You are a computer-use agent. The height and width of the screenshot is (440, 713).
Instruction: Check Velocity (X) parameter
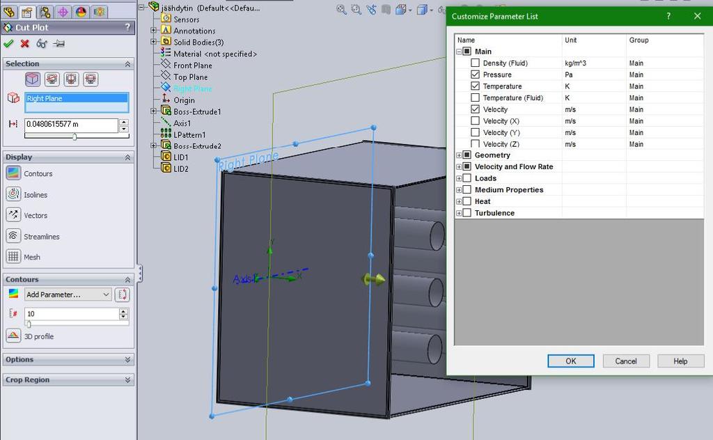point(475,120)
